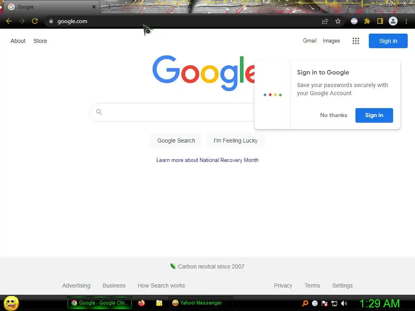Open the network tray icon
This screenshot has width=415, height=311.
click(x=334, y=304)
